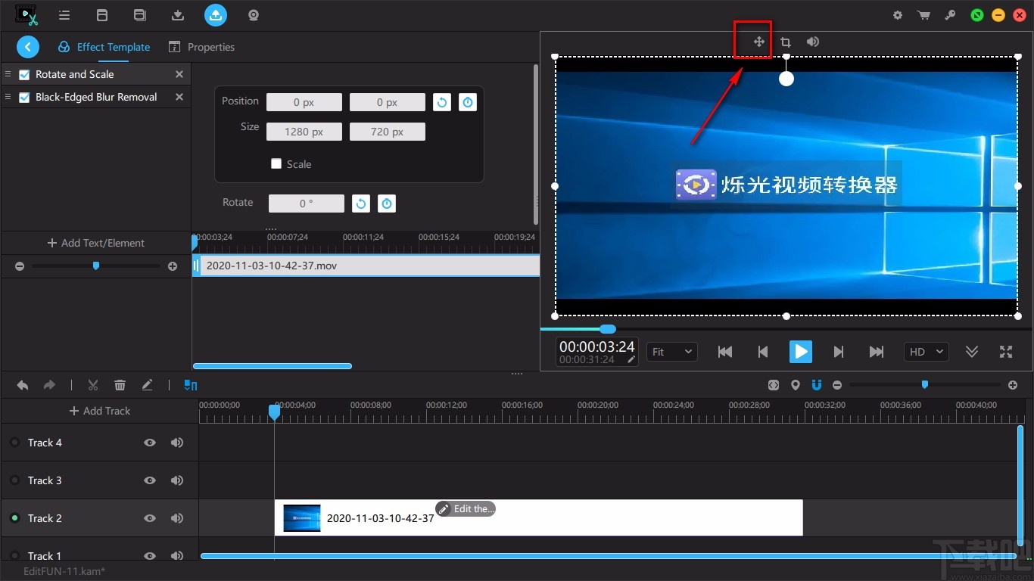Click the pencil edit tool in timeline toolbar
Screen dimensions: 1034x581
[x=147, y=385]
